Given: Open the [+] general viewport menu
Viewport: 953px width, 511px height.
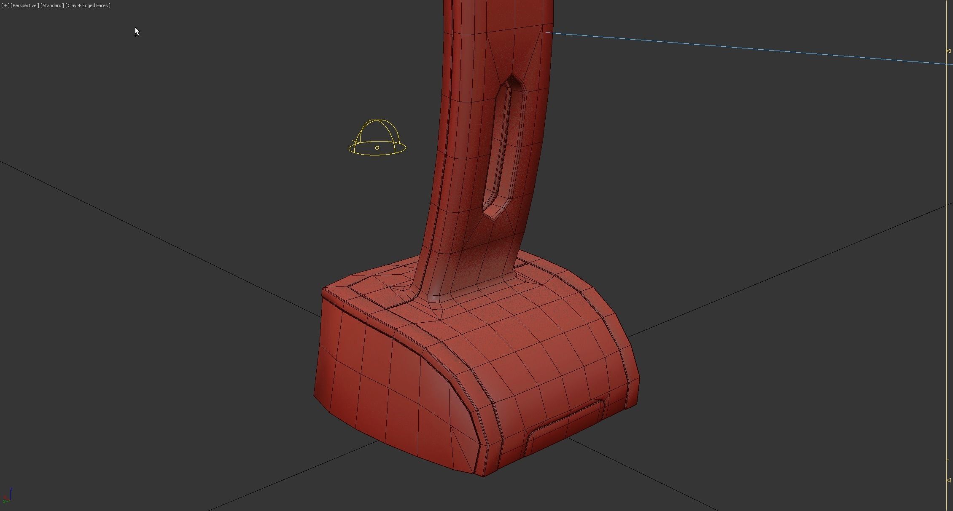Looking at the screenshot, I should [x=5, y=5].
